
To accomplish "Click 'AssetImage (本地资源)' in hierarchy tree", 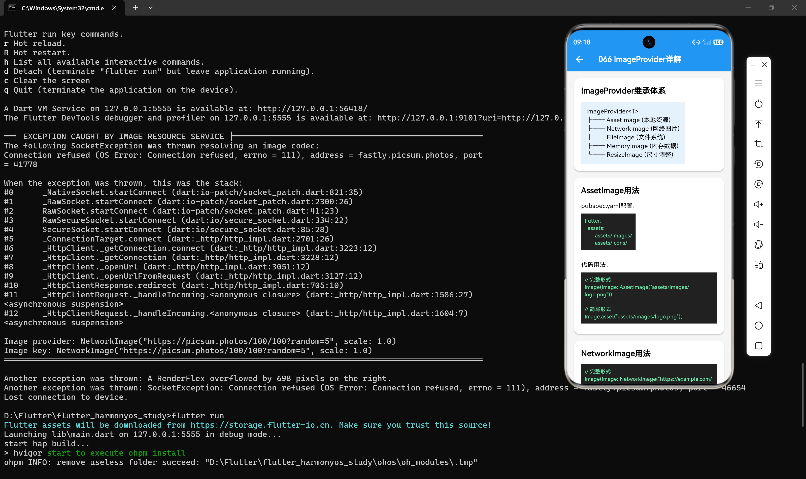I will [638, 120].
